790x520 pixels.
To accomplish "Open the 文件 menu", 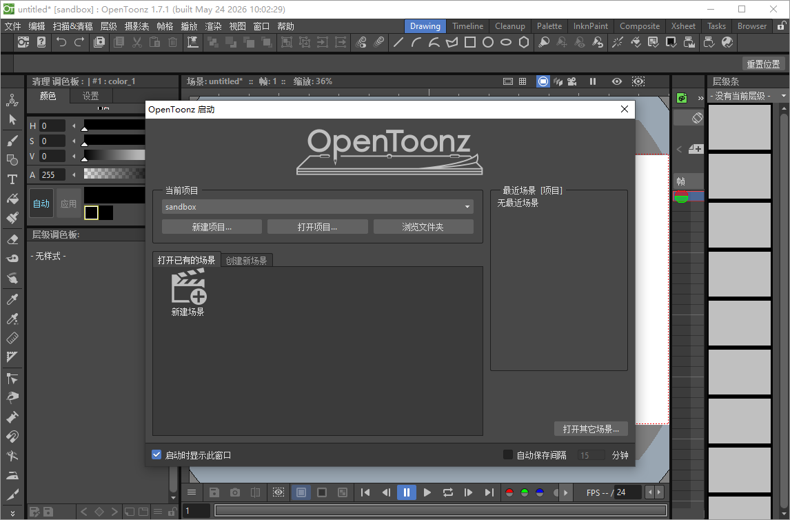I will pyautogui.click(x=12, y=26).
